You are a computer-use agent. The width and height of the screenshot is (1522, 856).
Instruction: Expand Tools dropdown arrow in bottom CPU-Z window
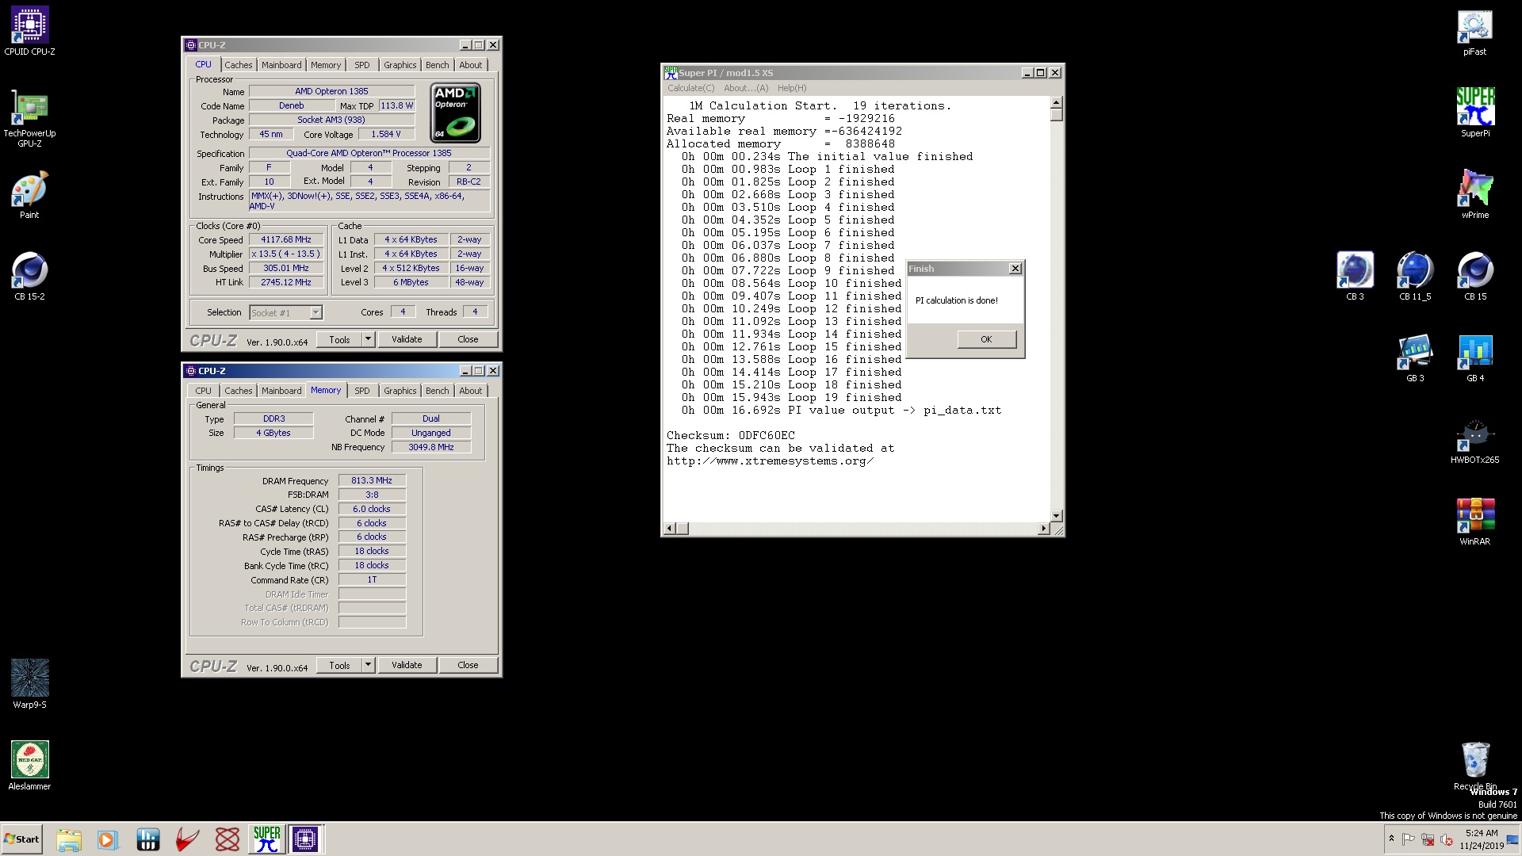click(369, 665)
